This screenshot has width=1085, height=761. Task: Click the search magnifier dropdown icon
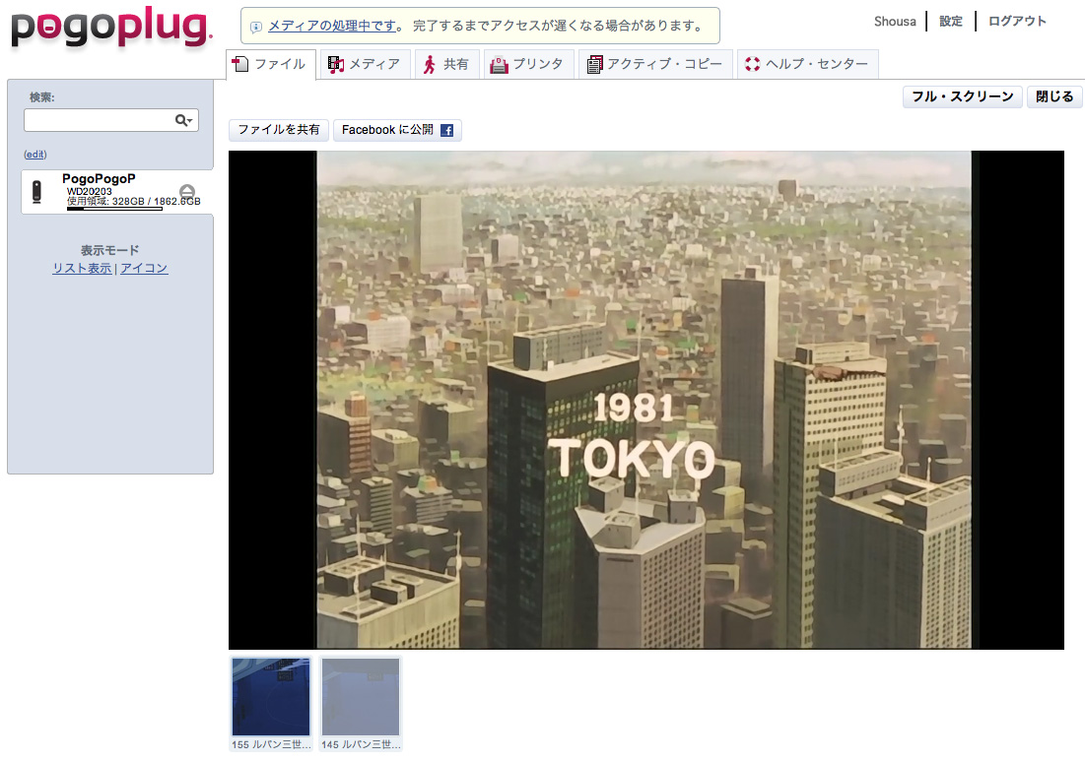pos(183,120)
